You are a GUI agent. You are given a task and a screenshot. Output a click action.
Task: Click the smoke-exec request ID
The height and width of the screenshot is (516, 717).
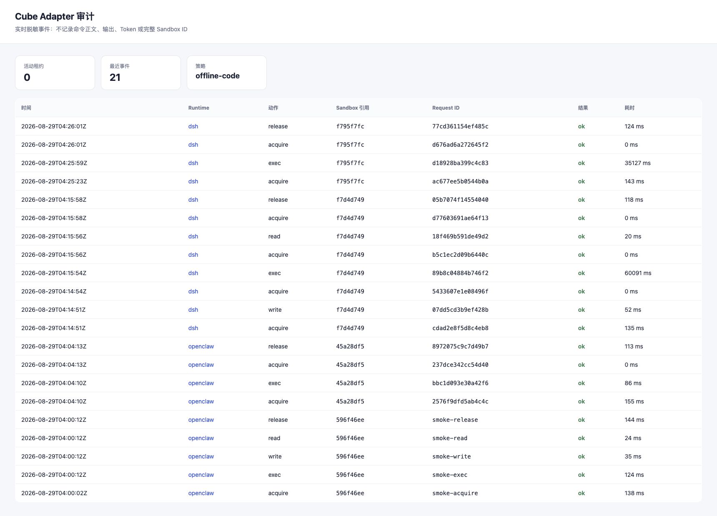click(450, 475)
